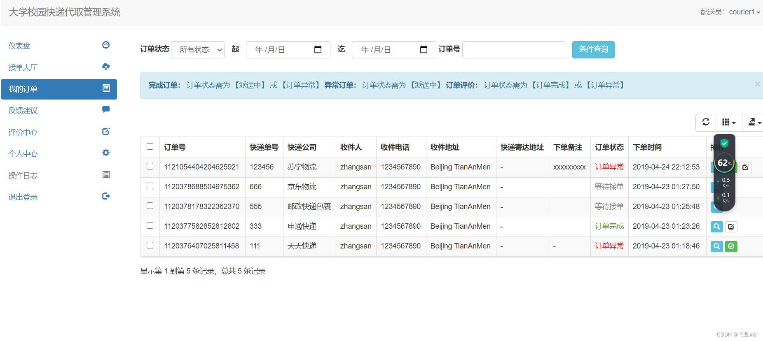Click the 订单状态 column header
Viewport: 763px width, 341px height.
pyautogui.click(x=609, y=147)
